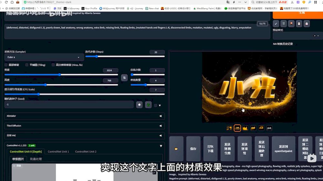
Task: Open the output folder with the folder icon
Action: tap(176, 149)
